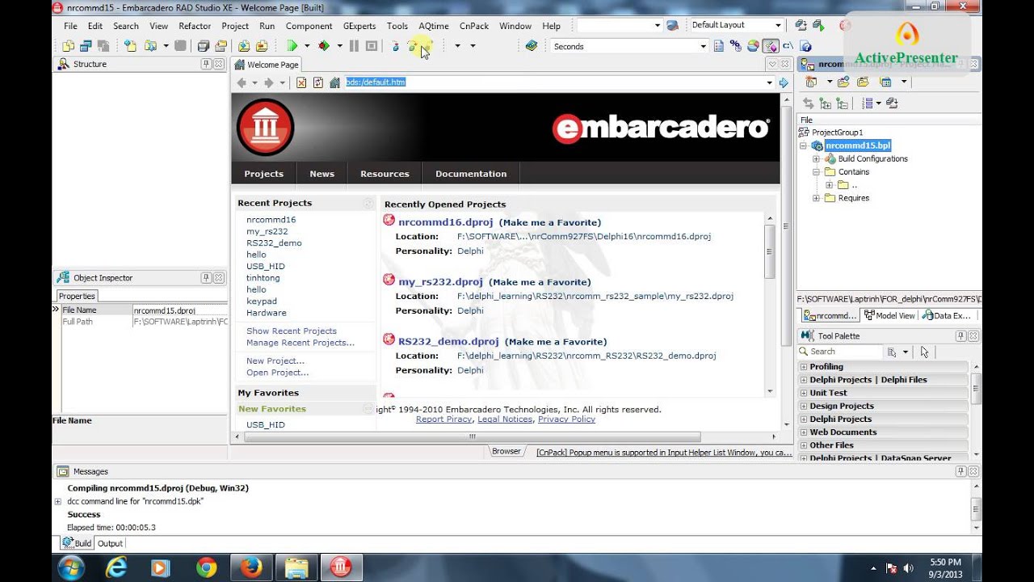
Task: Pin the Tool Palette panel
Action: pos(961,336)
